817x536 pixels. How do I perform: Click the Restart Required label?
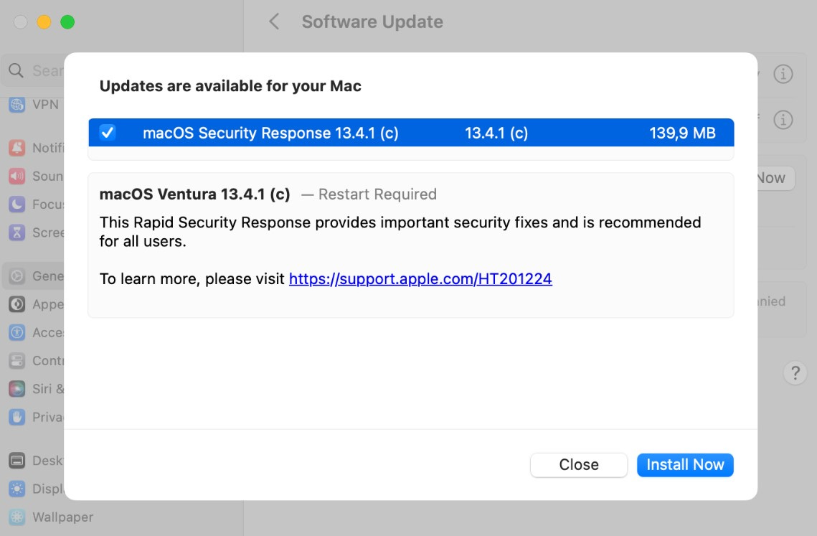[x=377, y=194]
